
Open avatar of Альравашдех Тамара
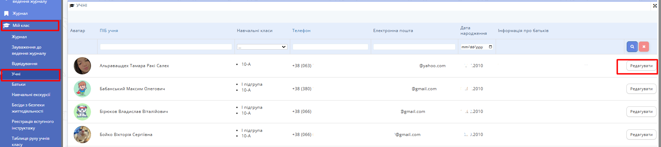(82, 66)
